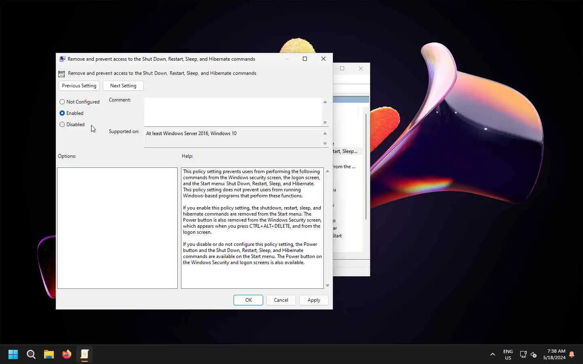Show hidden icons in the system tray
This screenshot has width=583, height=364.
(493, 355)
